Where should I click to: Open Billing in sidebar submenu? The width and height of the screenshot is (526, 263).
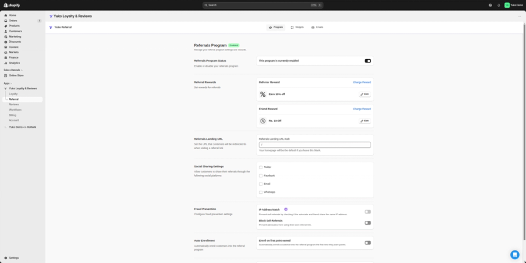(x=13, y=115)
